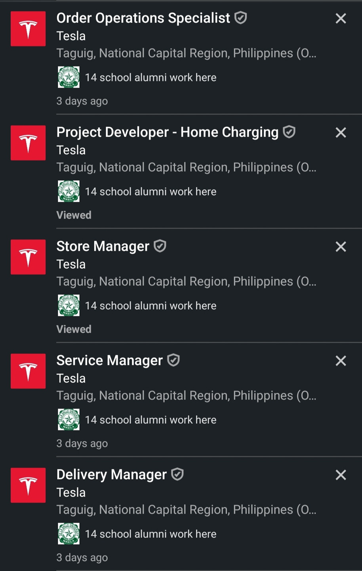Open the Delivery Manager job posting
This screenshot has width=362, height=571.
[x=111, y=475]
